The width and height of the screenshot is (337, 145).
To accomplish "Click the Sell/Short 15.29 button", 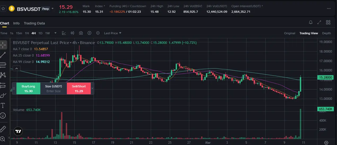I will tap(79, 88).
